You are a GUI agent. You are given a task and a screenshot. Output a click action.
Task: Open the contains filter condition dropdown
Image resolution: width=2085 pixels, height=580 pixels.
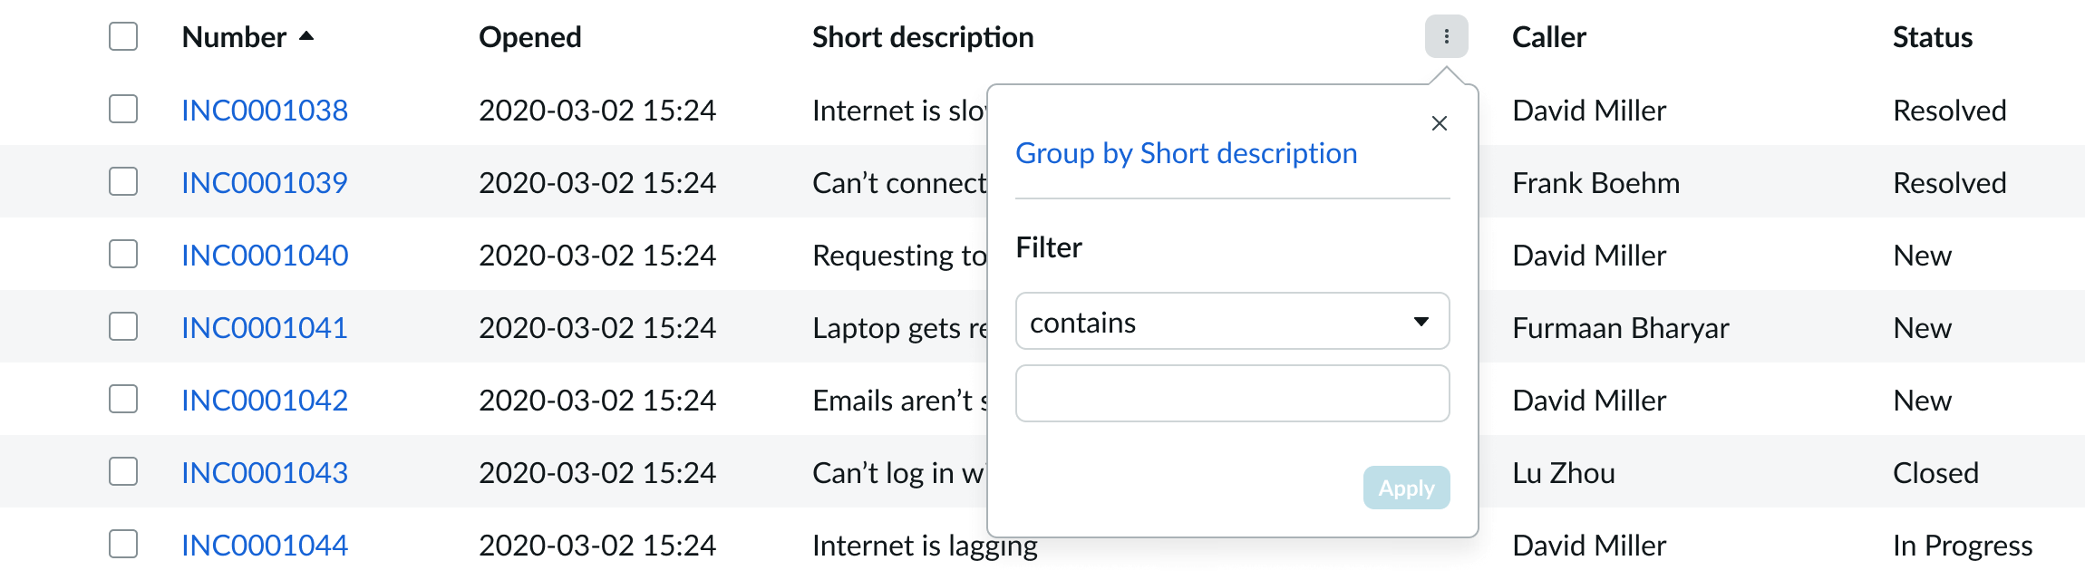(x=1231, y=322)
